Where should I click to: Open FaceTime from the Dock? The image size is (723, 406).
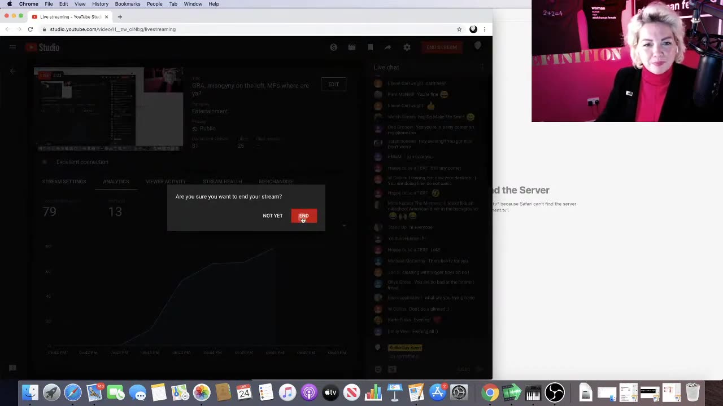[x=116, y=392]
